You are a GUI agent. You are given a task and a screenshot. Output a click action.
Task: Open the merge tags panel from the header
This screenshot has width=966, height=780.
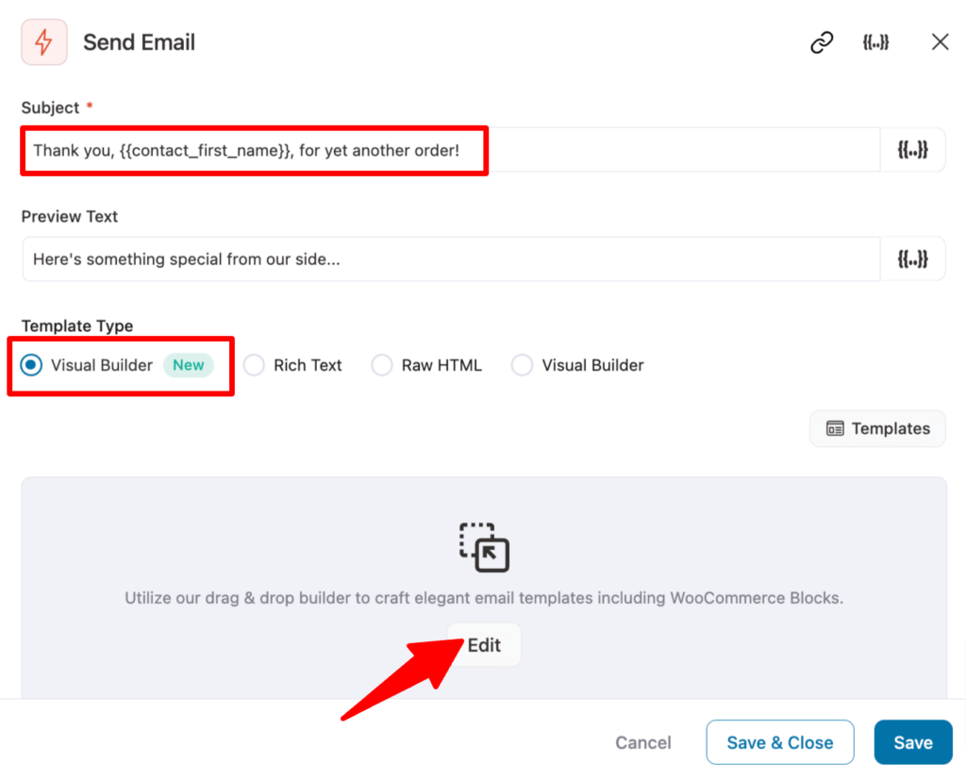tap(875, 41)
